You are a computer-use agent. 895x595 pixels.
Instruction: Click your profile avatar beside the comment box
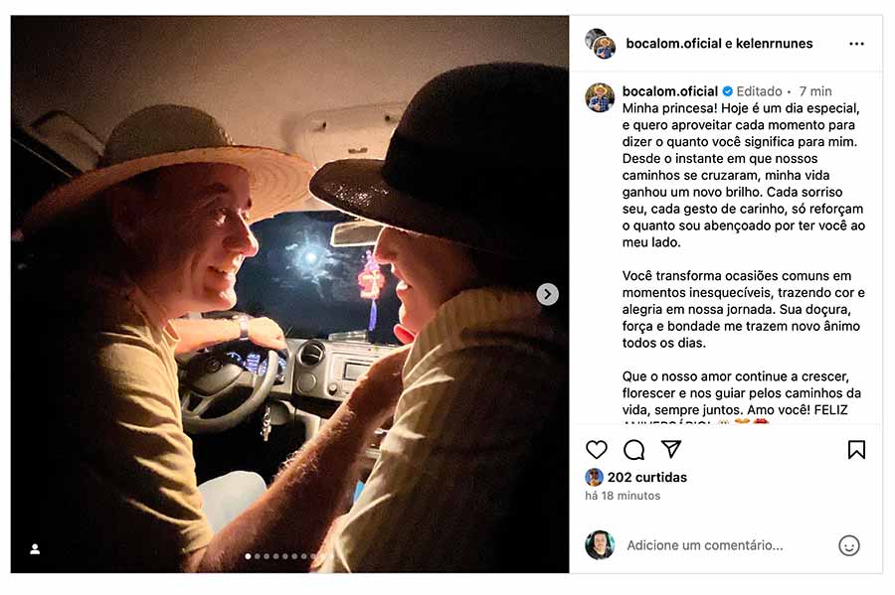[600, 545]
